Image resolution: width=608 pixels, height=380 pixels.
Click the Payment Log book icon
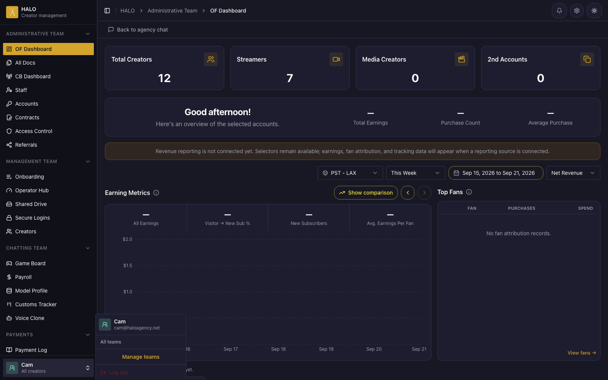pos(9,350)
